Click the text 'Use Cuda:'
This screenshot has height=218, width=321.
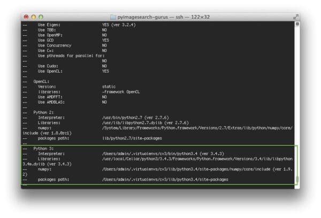[x=48, y=66]
